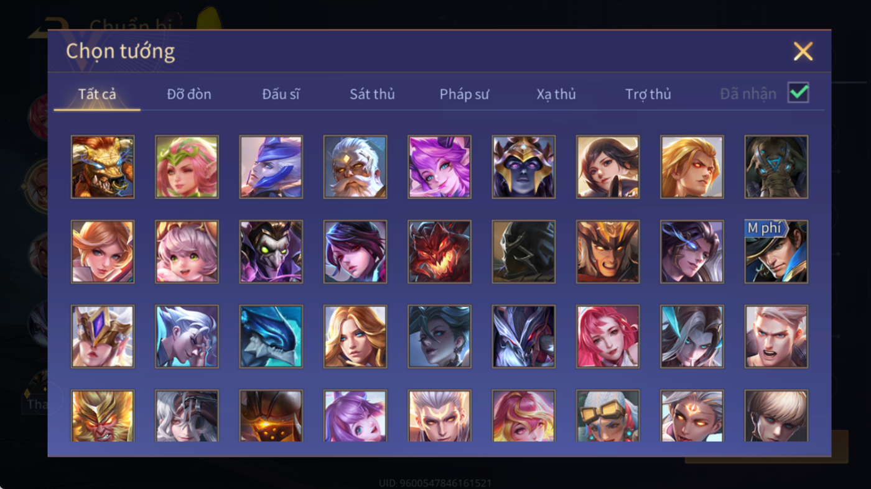Pick the blue ice dragon hero
The image size is (871, 489).
click(x=271, y=336)
